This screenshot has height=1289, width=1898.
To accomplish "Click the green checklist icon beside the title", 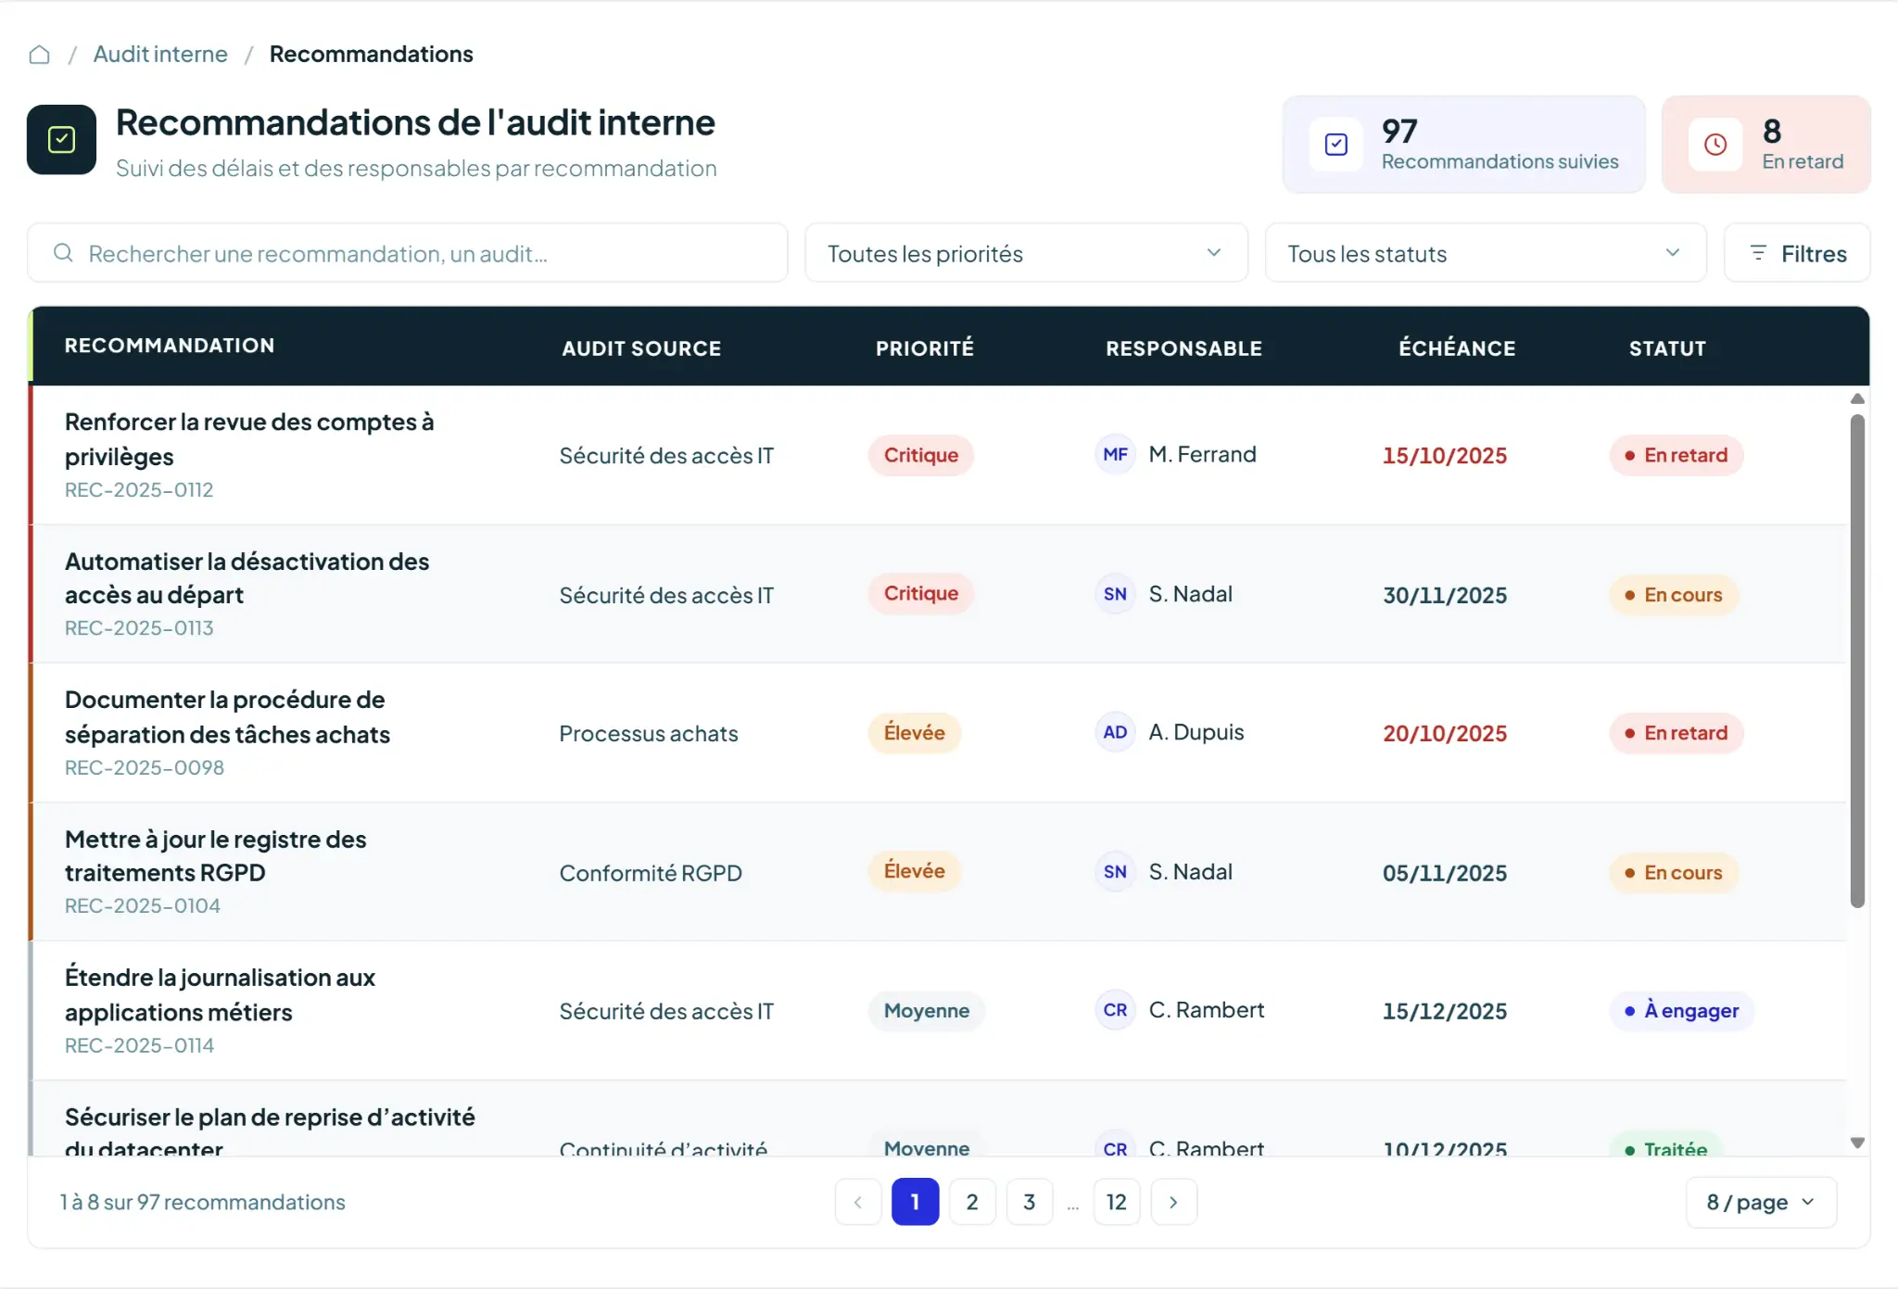I will coord(61,140).
